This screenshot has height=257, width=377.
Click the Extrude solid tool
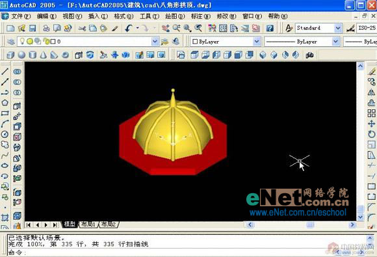[79, 55]
